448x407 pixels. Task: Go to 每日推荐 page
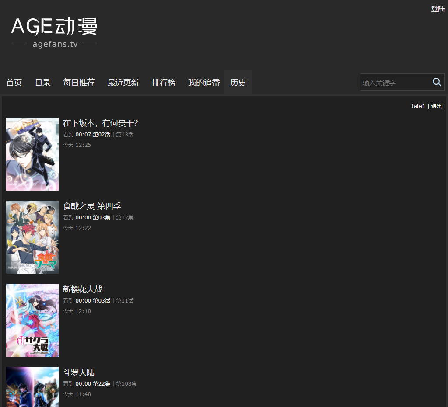[x=79, y=83]
